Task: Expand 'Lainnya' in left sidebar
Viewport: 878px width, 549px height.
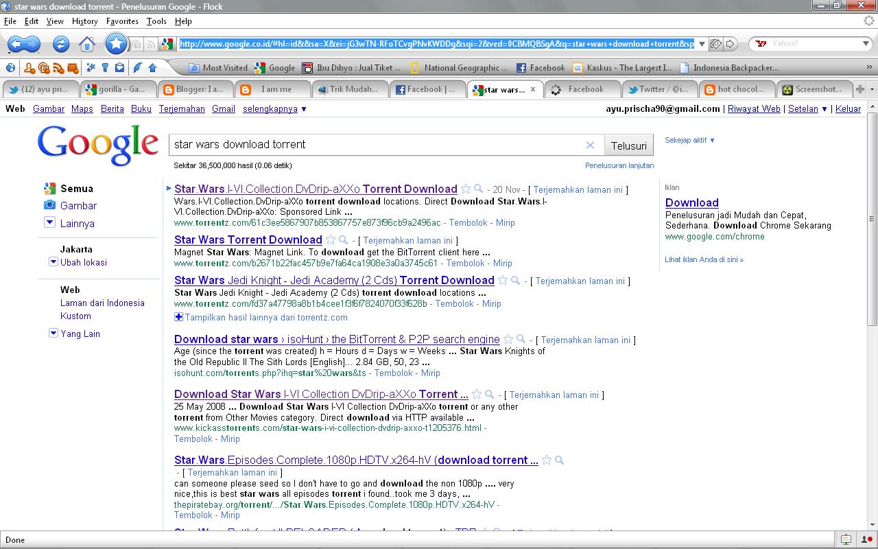Action: [49, 222]
